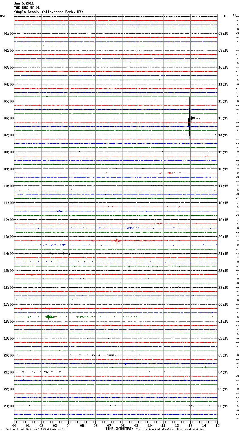Click the '16:15' UTC time label
Image resolution: width=240 pixels, height=433 pixels.
pyautogui.click(x=223, y=169)
